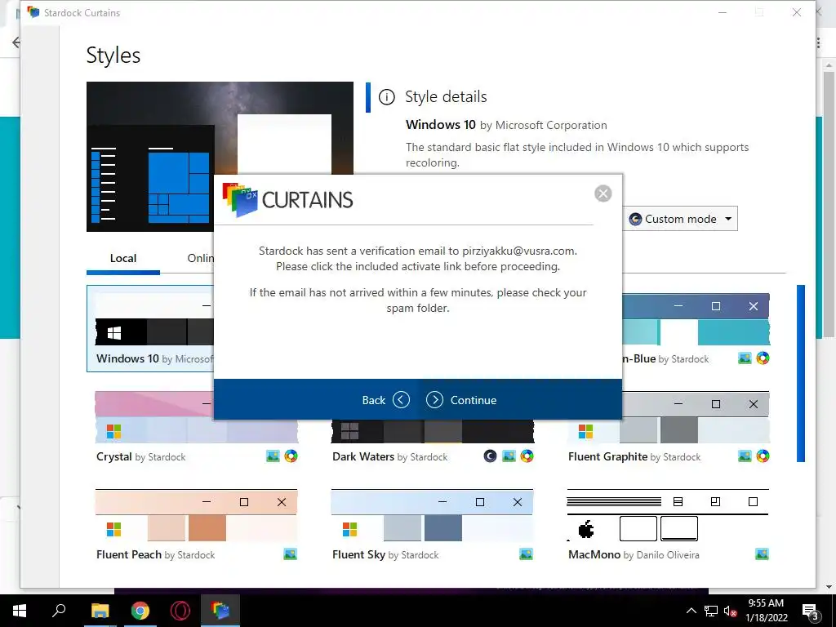The image size is (836, 627).
Task: Open the Custom mode dropdown
Action: pyautogui.click(x=680, y=219)
